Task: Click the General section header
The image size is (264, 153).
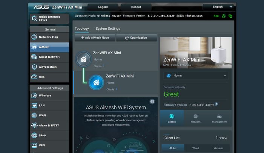Action: pos(49,29)
